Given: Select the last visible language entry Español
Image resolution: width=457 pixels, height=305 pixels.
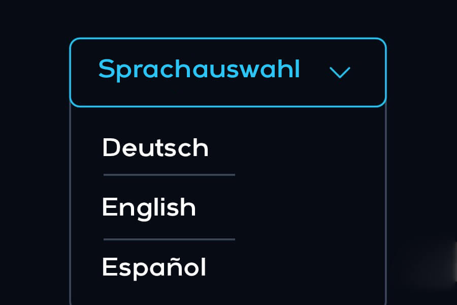Looking at the screenshot, I should [x=154, y=267].
